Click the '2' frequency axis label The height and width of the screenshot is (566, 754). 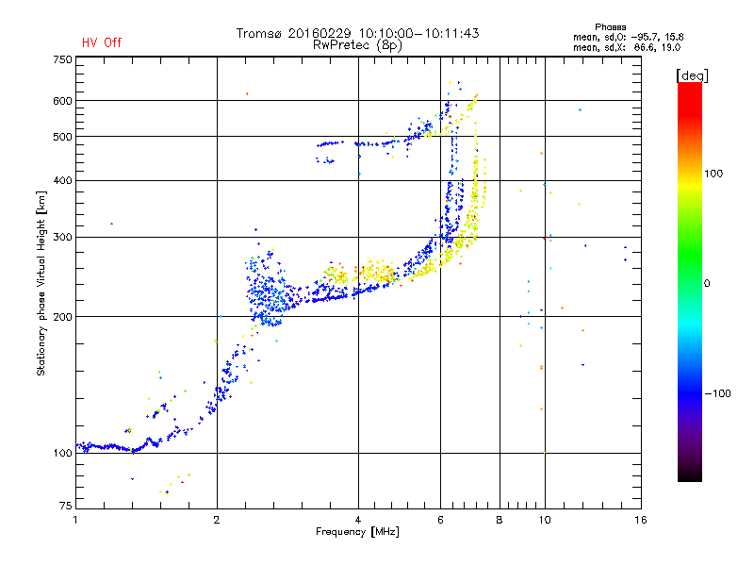[x=217, y=520]
